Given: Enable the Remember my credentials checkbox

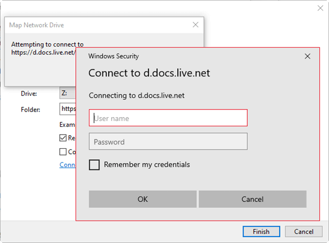Looking at the screenshot, I should (x=94, y=165).
